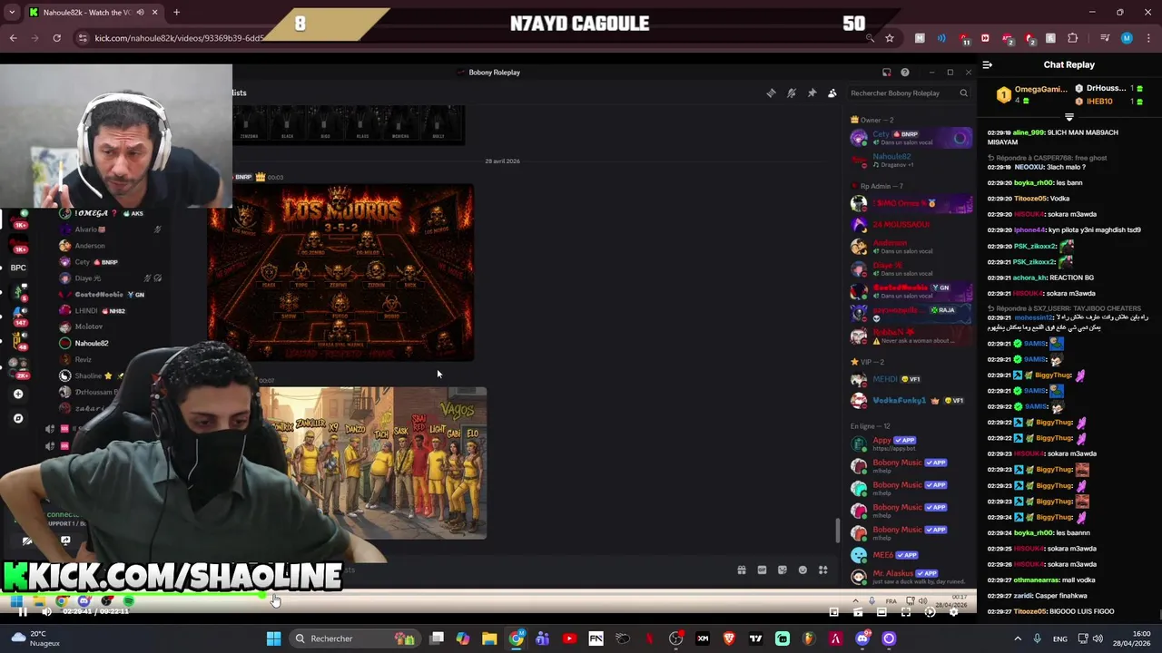Screen dimensions: 1162x653
Task: Open Discord from the taskbar
Action: coord(862,638)
